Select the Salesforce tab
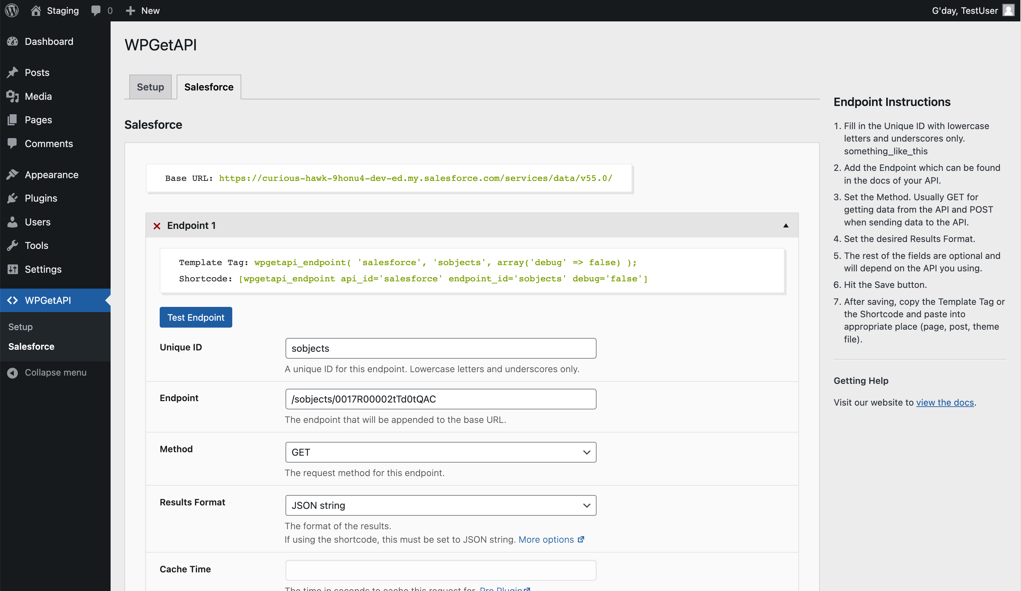 point(209,87)
